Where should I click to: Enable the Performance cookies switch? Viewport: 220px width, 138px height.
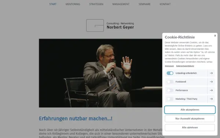pos(170,90)
